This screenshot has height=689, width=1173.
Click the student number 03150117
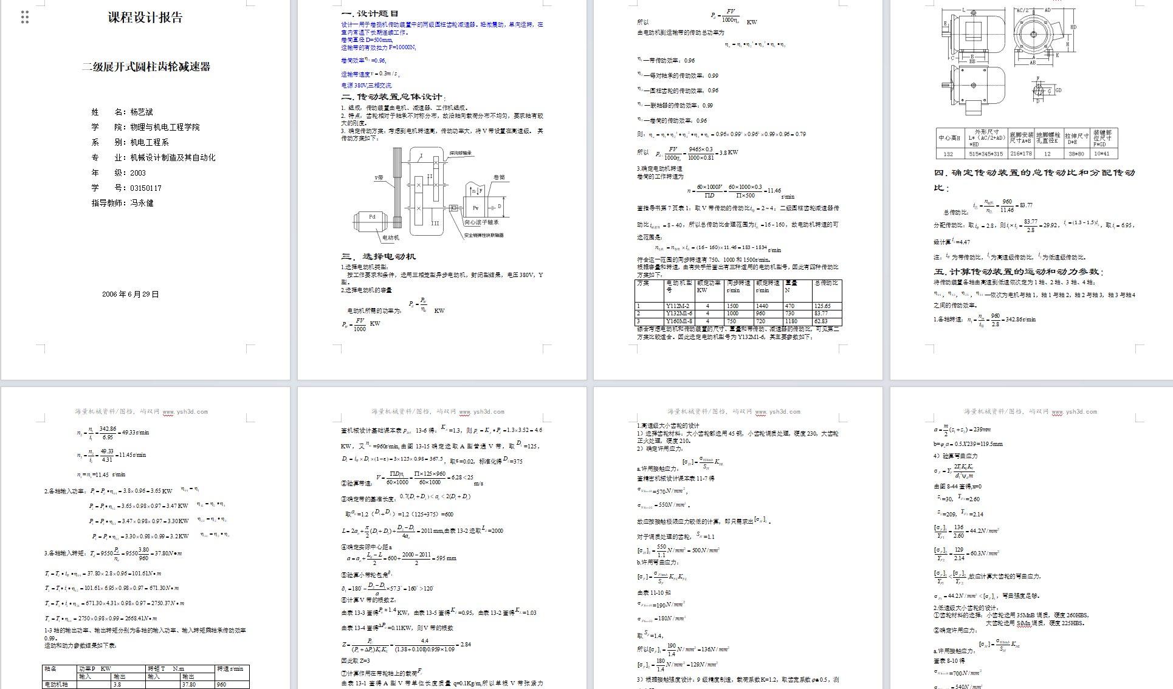[x=146, y=188]
